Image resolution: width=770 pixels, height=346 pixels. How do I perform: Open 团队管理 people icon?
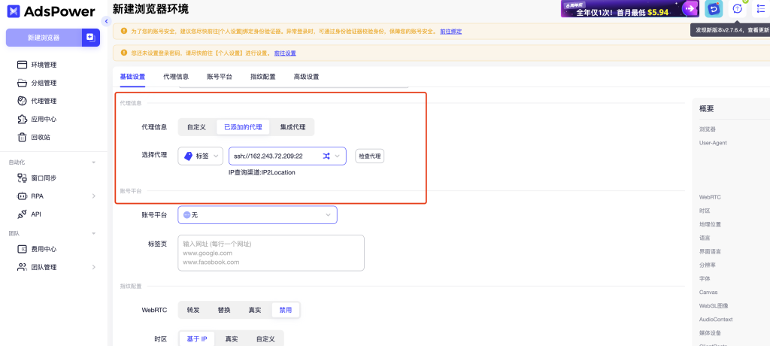click(x=22, y=267)
